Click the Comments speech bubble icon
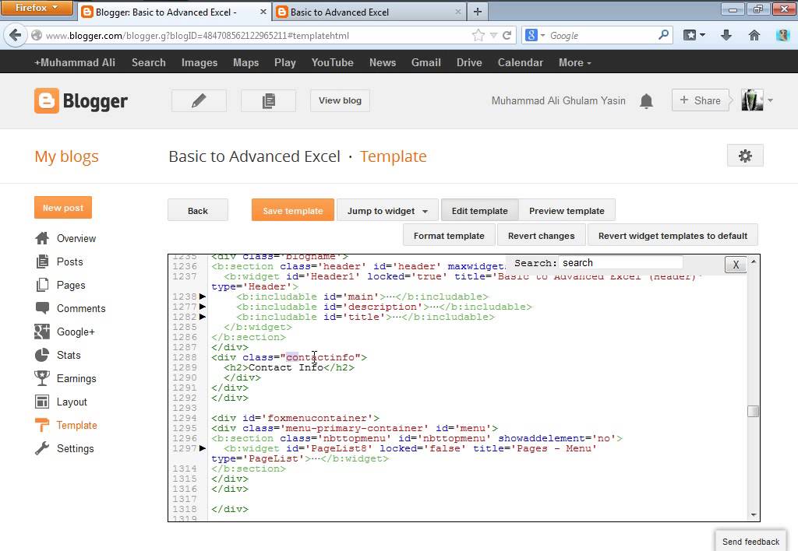 42,307
